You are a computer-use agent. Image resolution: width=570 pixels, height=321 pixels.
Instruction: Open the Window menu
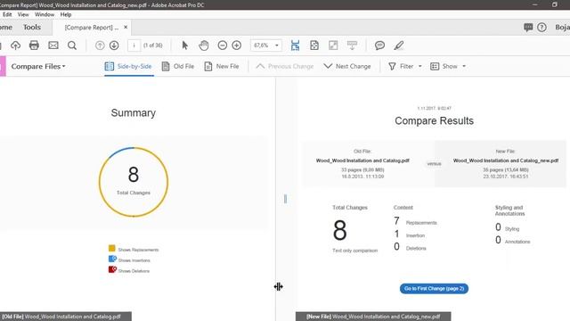point(45,14)
